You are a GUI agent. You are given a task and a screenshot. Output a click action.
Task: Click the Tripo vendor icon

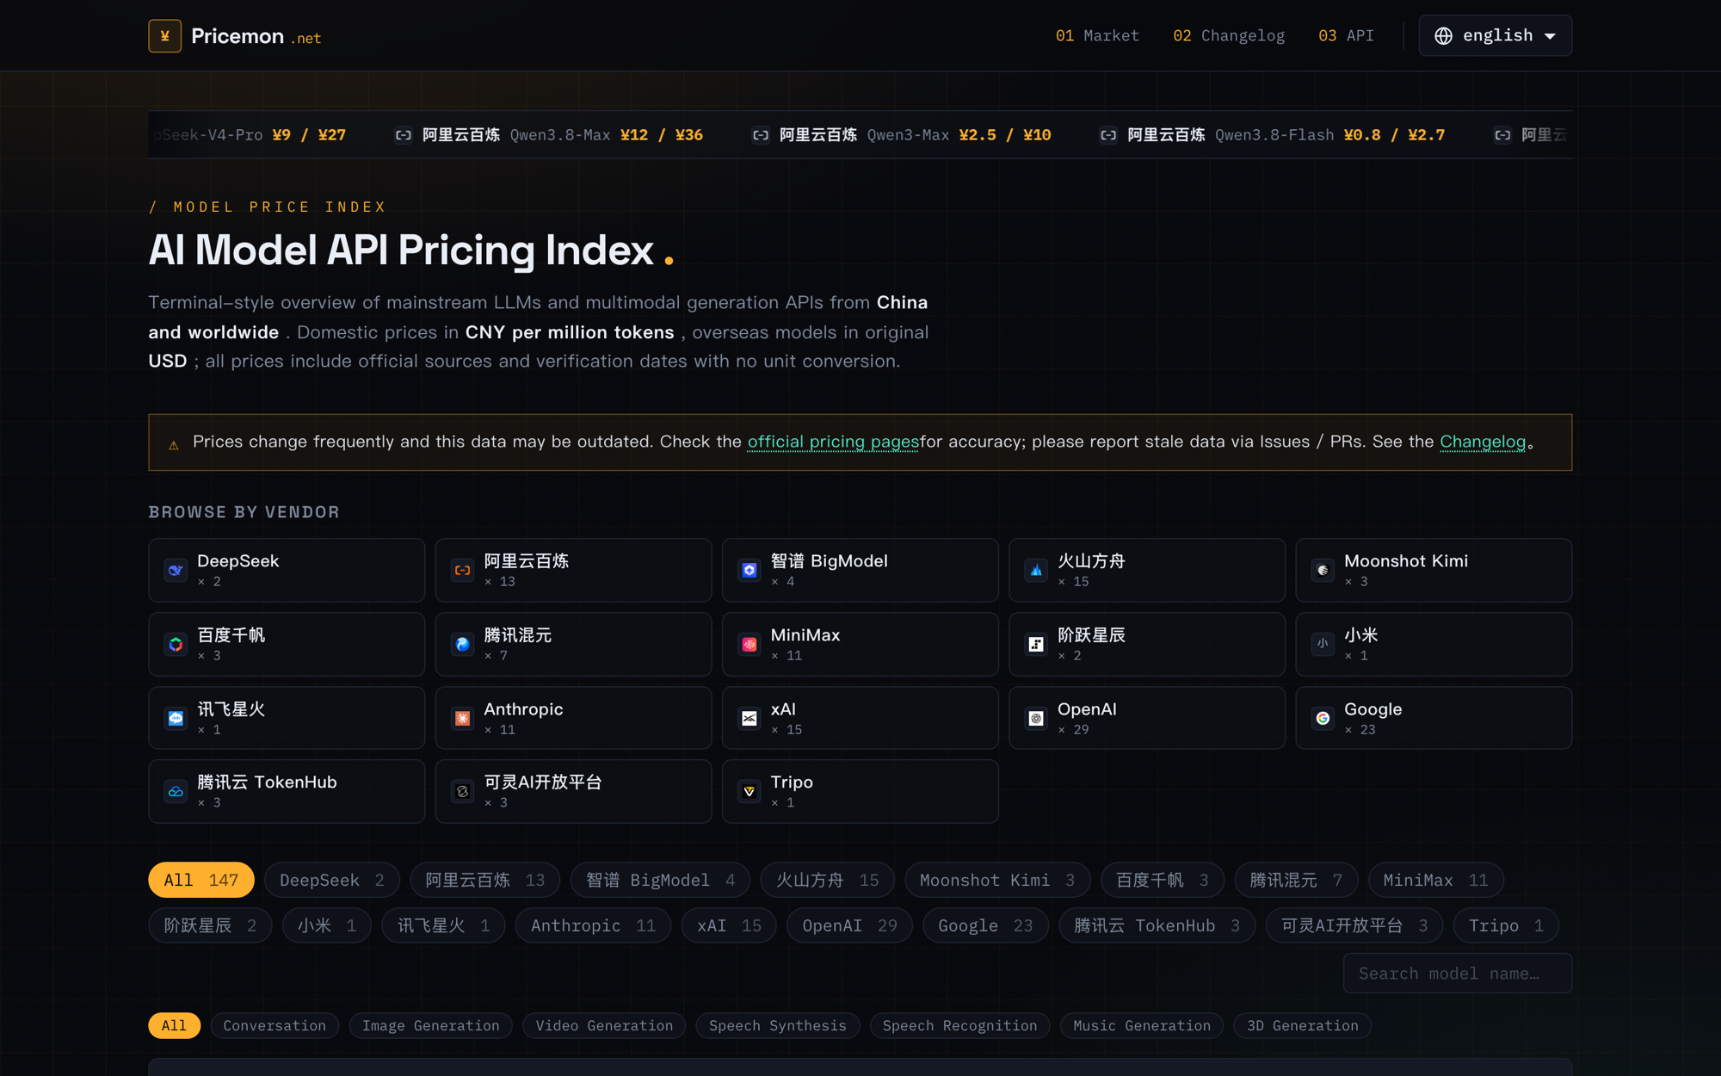coord(749,791)
